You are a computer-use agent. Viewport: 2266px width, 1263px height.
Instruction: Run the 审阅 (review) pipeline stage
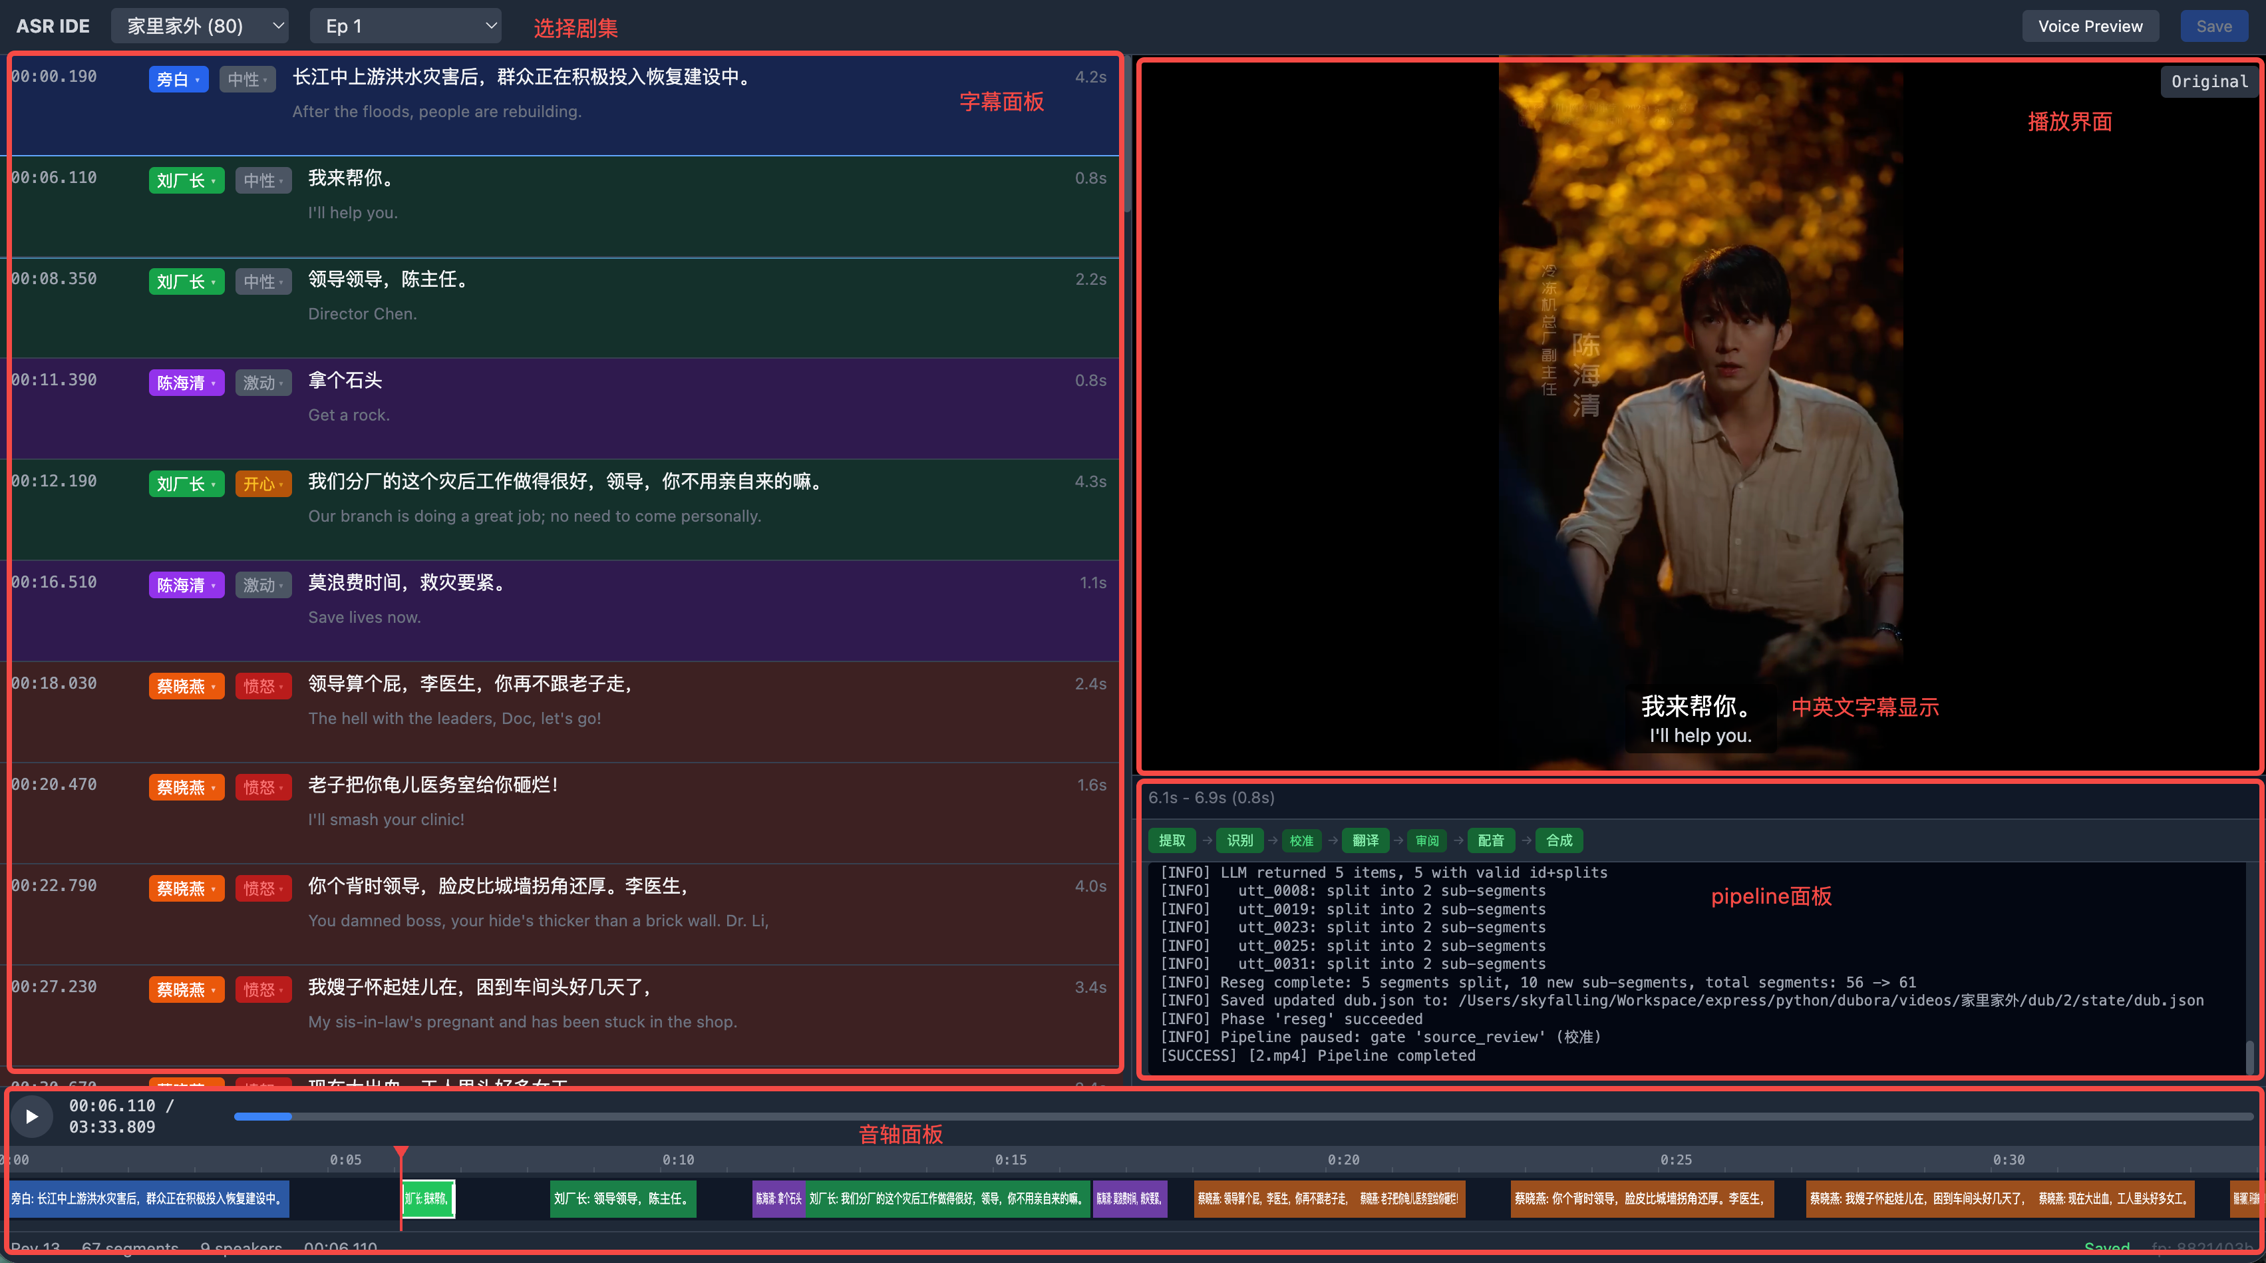click(x=1427, y=840)
